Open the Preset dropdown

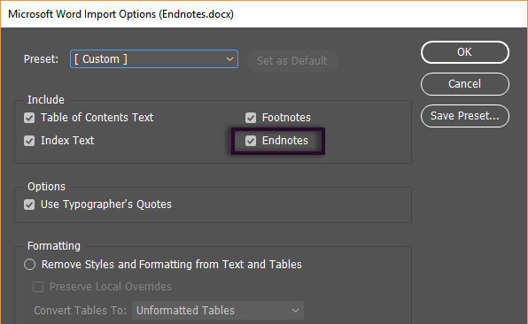[154, 59]
